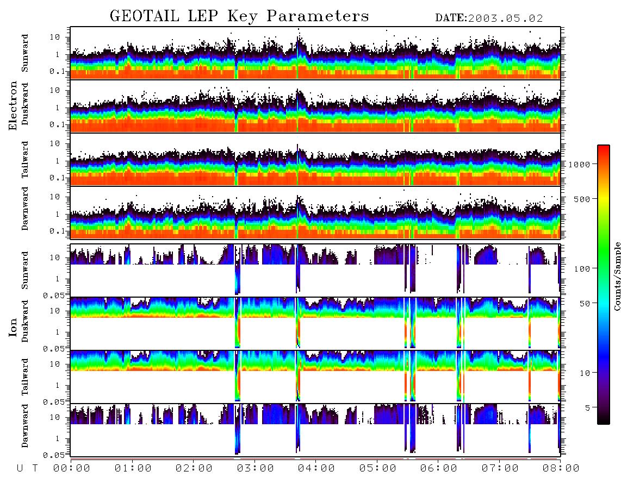
Task: Click the 100 color bar tick label
Action: pos(582,269)
